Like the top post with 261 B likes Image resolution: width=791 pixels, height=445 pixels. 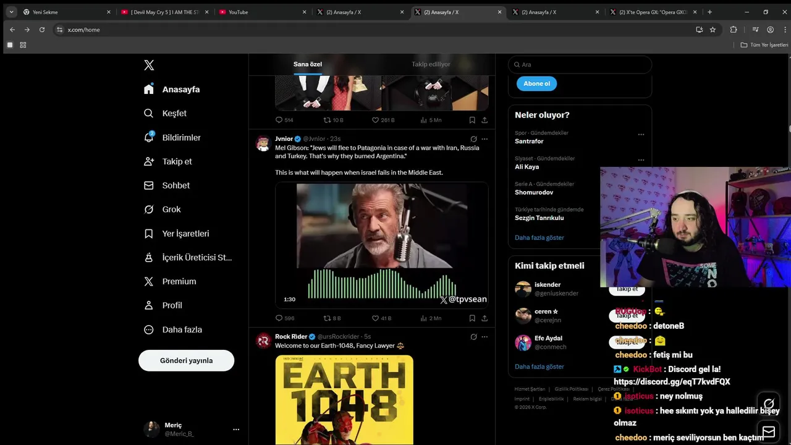tap(383, 120)
